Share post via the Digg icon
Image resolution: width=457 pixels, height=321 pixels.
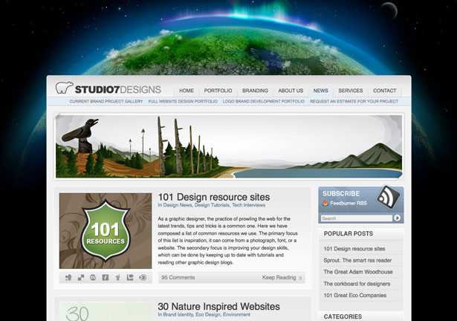tap(68, 278)
